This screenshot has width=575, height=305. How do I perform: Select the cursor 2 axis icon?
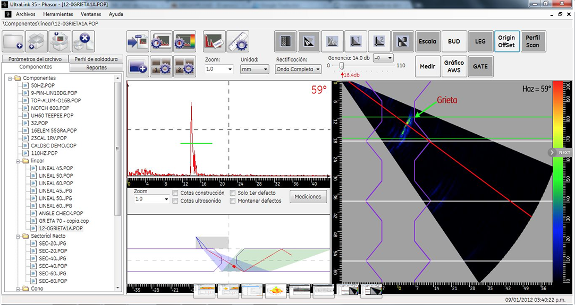point(379,41)
